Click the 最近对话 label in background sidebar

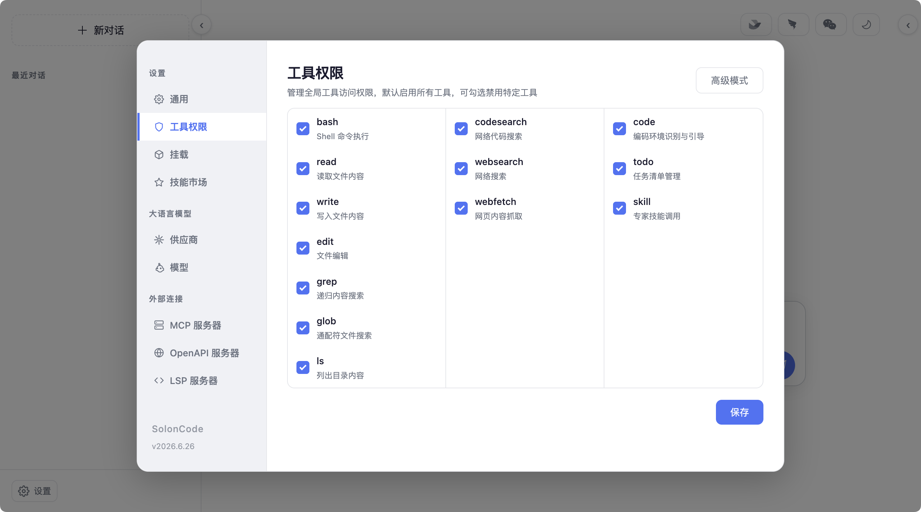28,76
